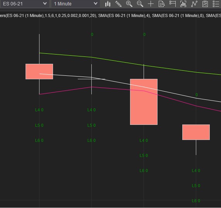
Task: Open the data box icon
Action: tap(161, 4)
